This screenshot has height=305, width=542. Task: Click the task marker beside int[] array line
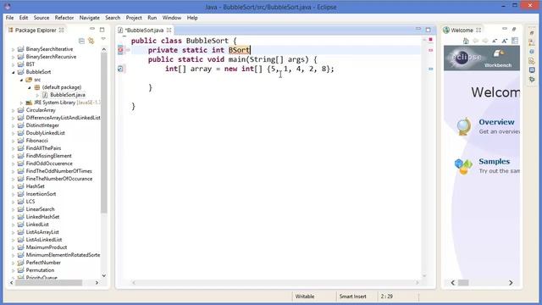pyautogui.click(x=120, y=69)
